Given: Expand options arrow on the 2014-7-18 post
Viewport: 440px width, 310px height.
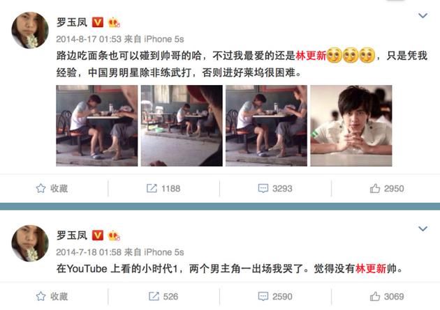Looking at the screenshot, I should [423, 228].
